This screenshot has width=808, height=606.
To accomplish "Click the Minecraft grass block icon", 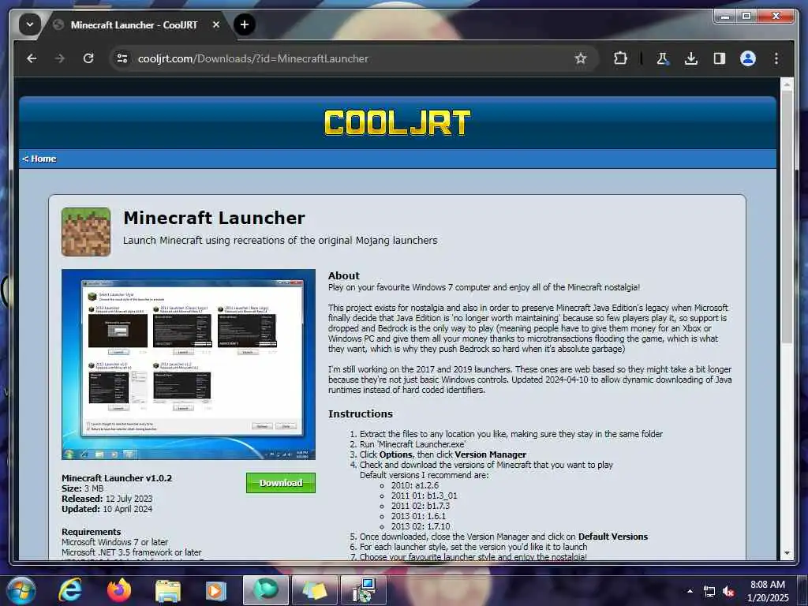I will [x=86, y=232].
